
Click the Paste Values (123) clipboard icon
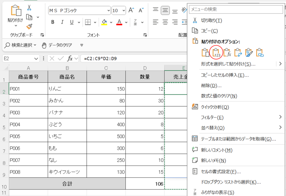click(217, 52)
